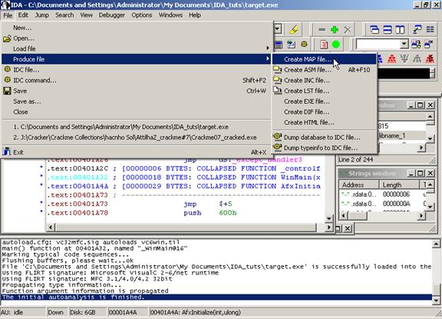Choose Close in File menu
442x319 pixels.
point(136,112)
